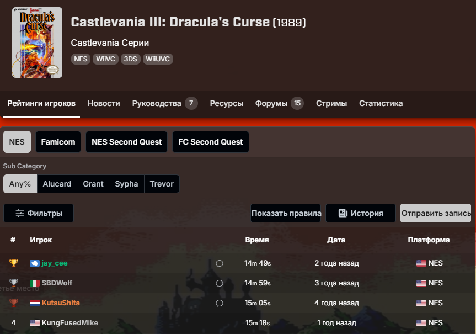Switch to the Ресурсы tab
This screenshot has width=476, height=334.
[x=227, y=104]
